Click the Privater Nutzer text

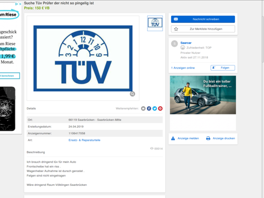pos(190,53)
